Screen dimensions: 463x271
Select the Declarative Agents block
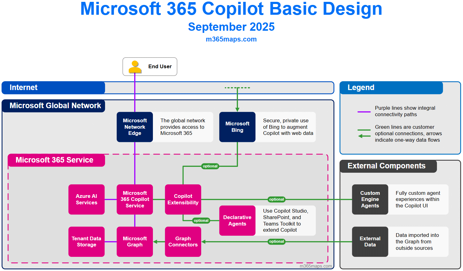237,221
